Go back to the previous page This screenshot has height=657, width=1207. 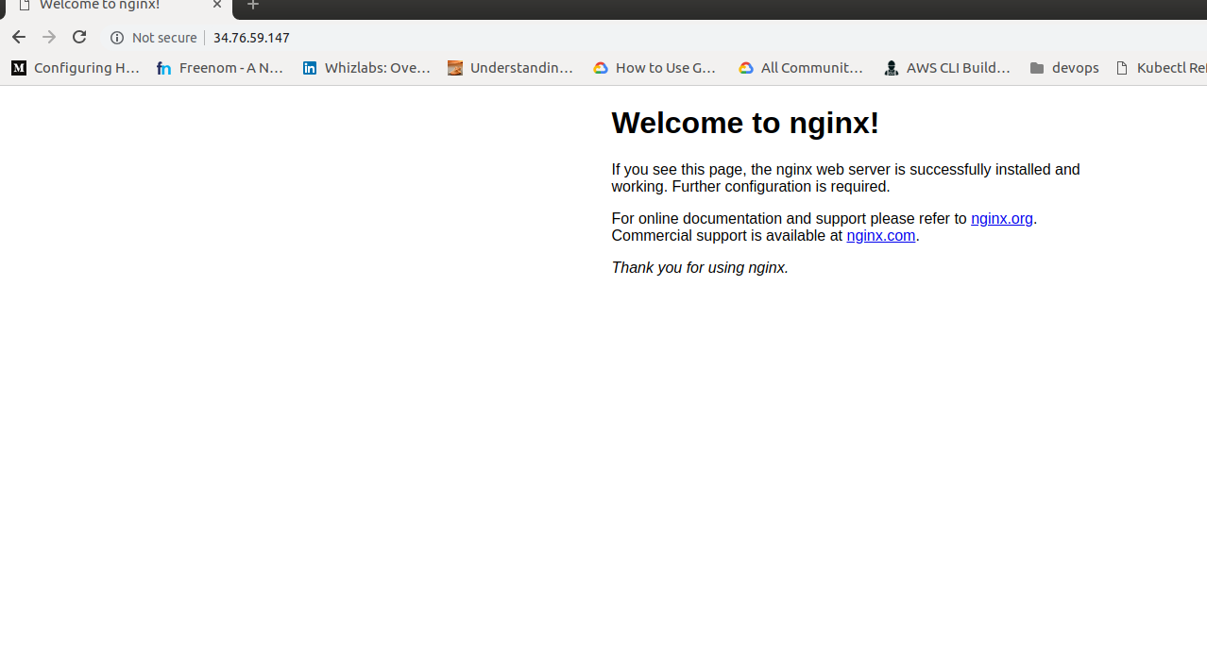click(19, 37)
